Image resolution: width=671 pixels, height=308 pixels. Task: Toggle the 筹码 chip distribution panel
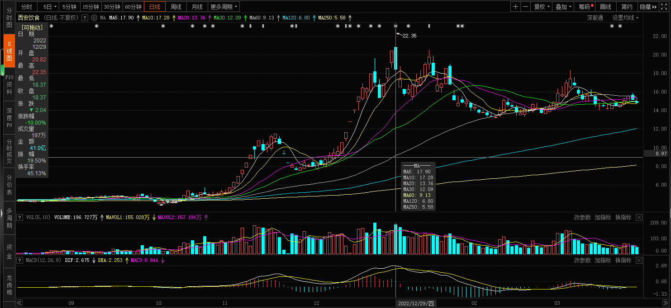pos(585,7)
